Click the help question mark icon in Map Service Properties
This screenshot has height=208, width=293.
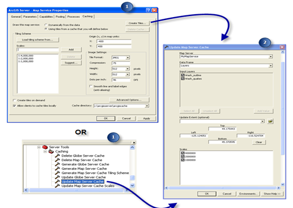point(148,10)
